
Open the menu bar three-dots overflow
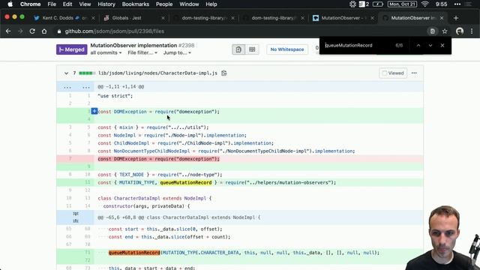(x=457, y=4)
